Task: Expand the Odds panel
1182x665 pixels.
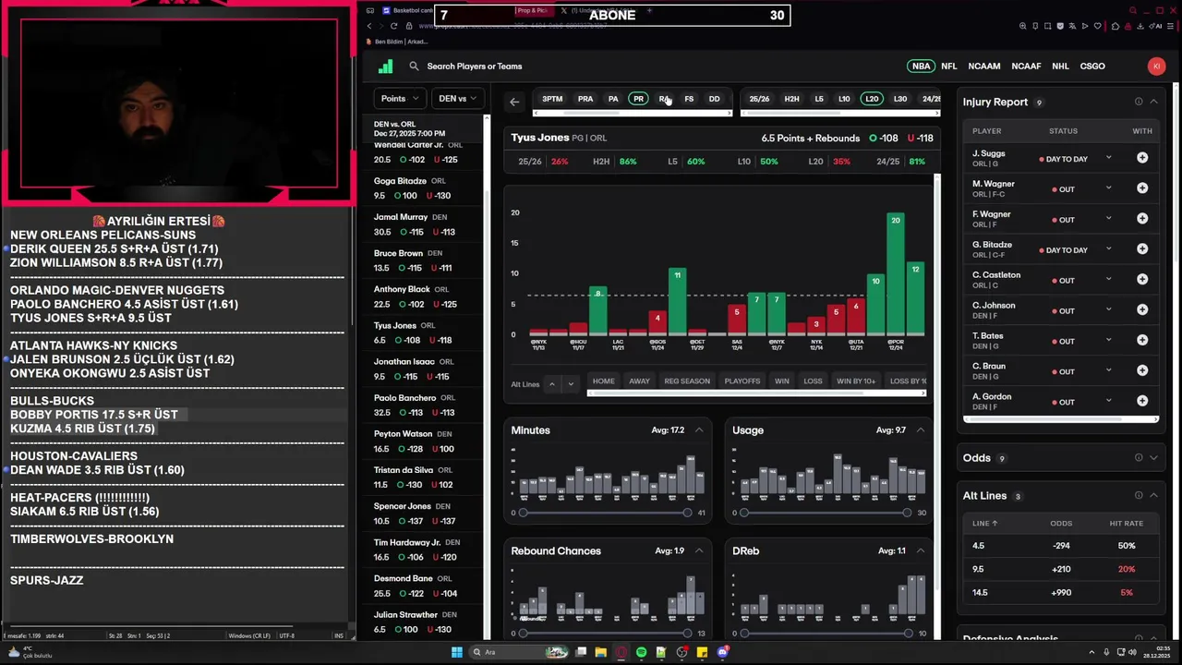Action: click(1153, 458)
